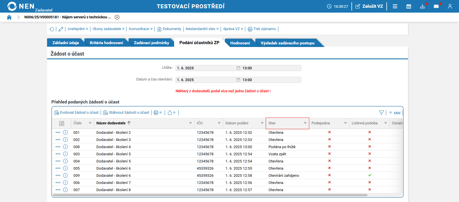The image size is (459, 202).
Task: Click the Založit VZ button
Action: click(369, 6)
